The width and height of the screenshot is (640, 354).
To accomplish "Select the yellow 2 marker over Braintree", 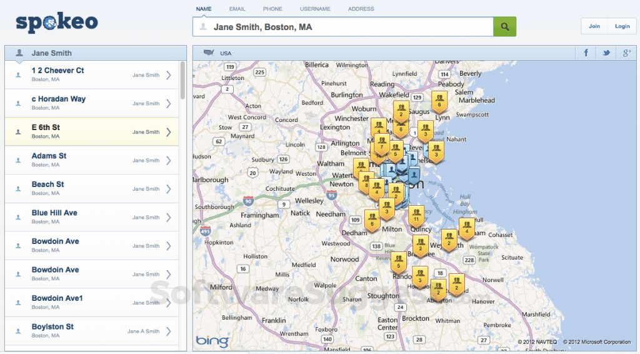I will (x=421, y=245).
